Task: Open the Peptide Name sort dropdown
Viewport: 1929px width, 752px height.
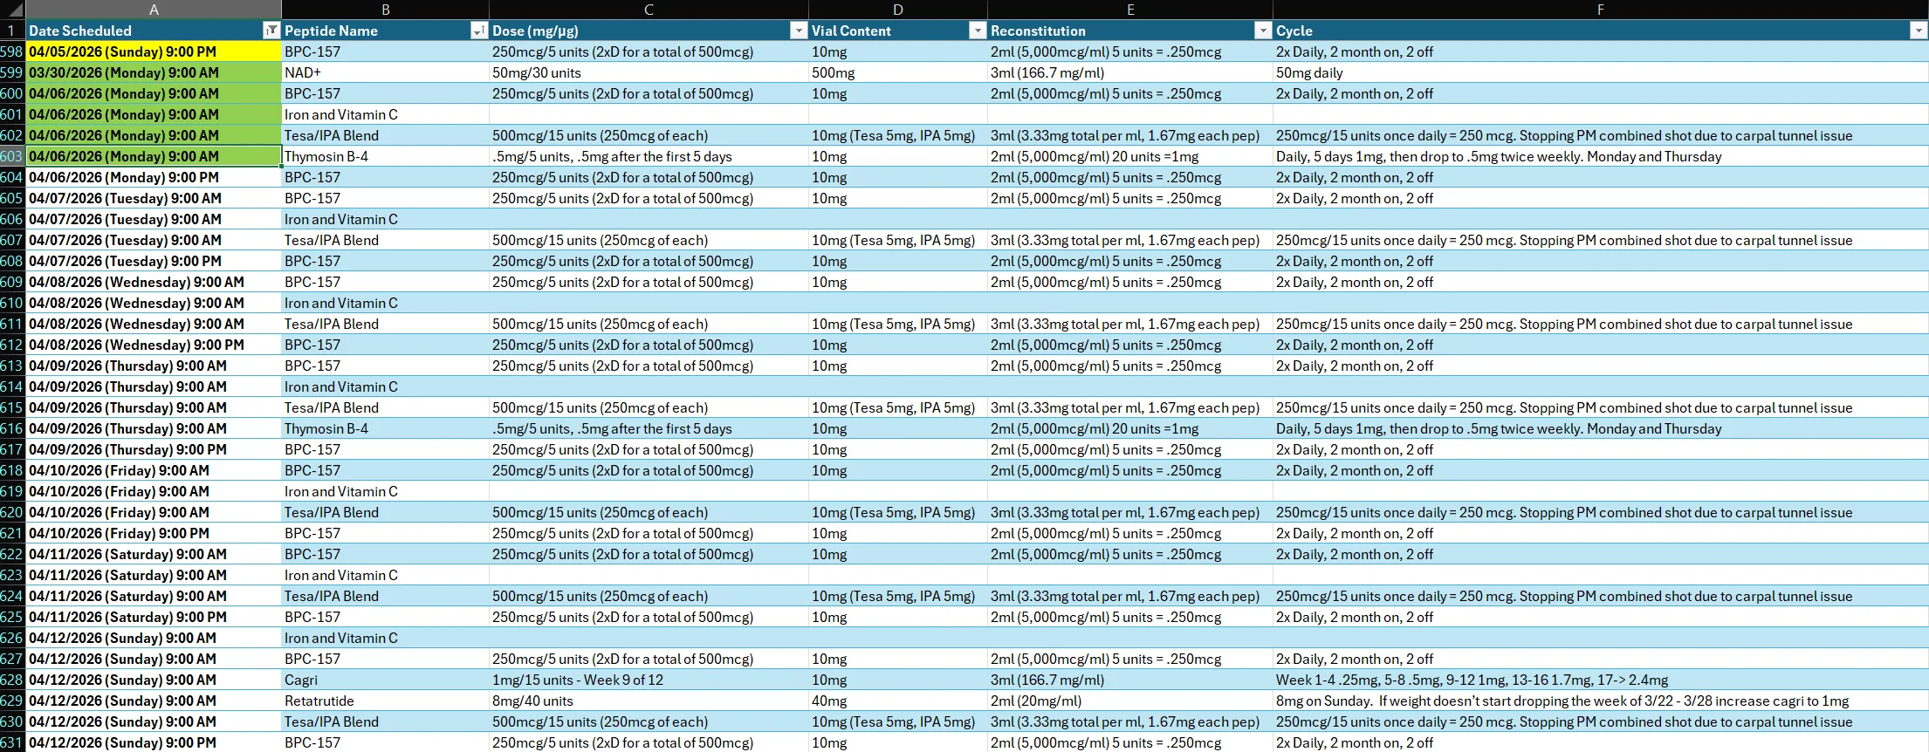Action: coord(479,31)
